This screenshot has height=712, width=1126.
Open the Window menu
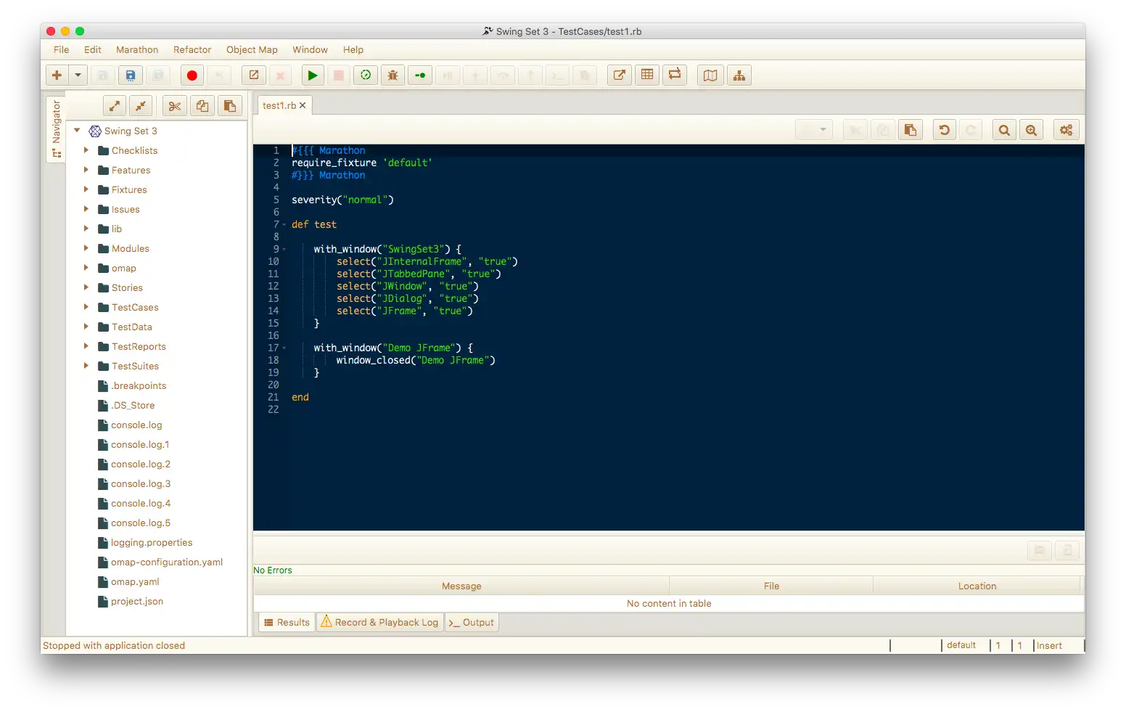pyautogui.click(x=310, y=50)
